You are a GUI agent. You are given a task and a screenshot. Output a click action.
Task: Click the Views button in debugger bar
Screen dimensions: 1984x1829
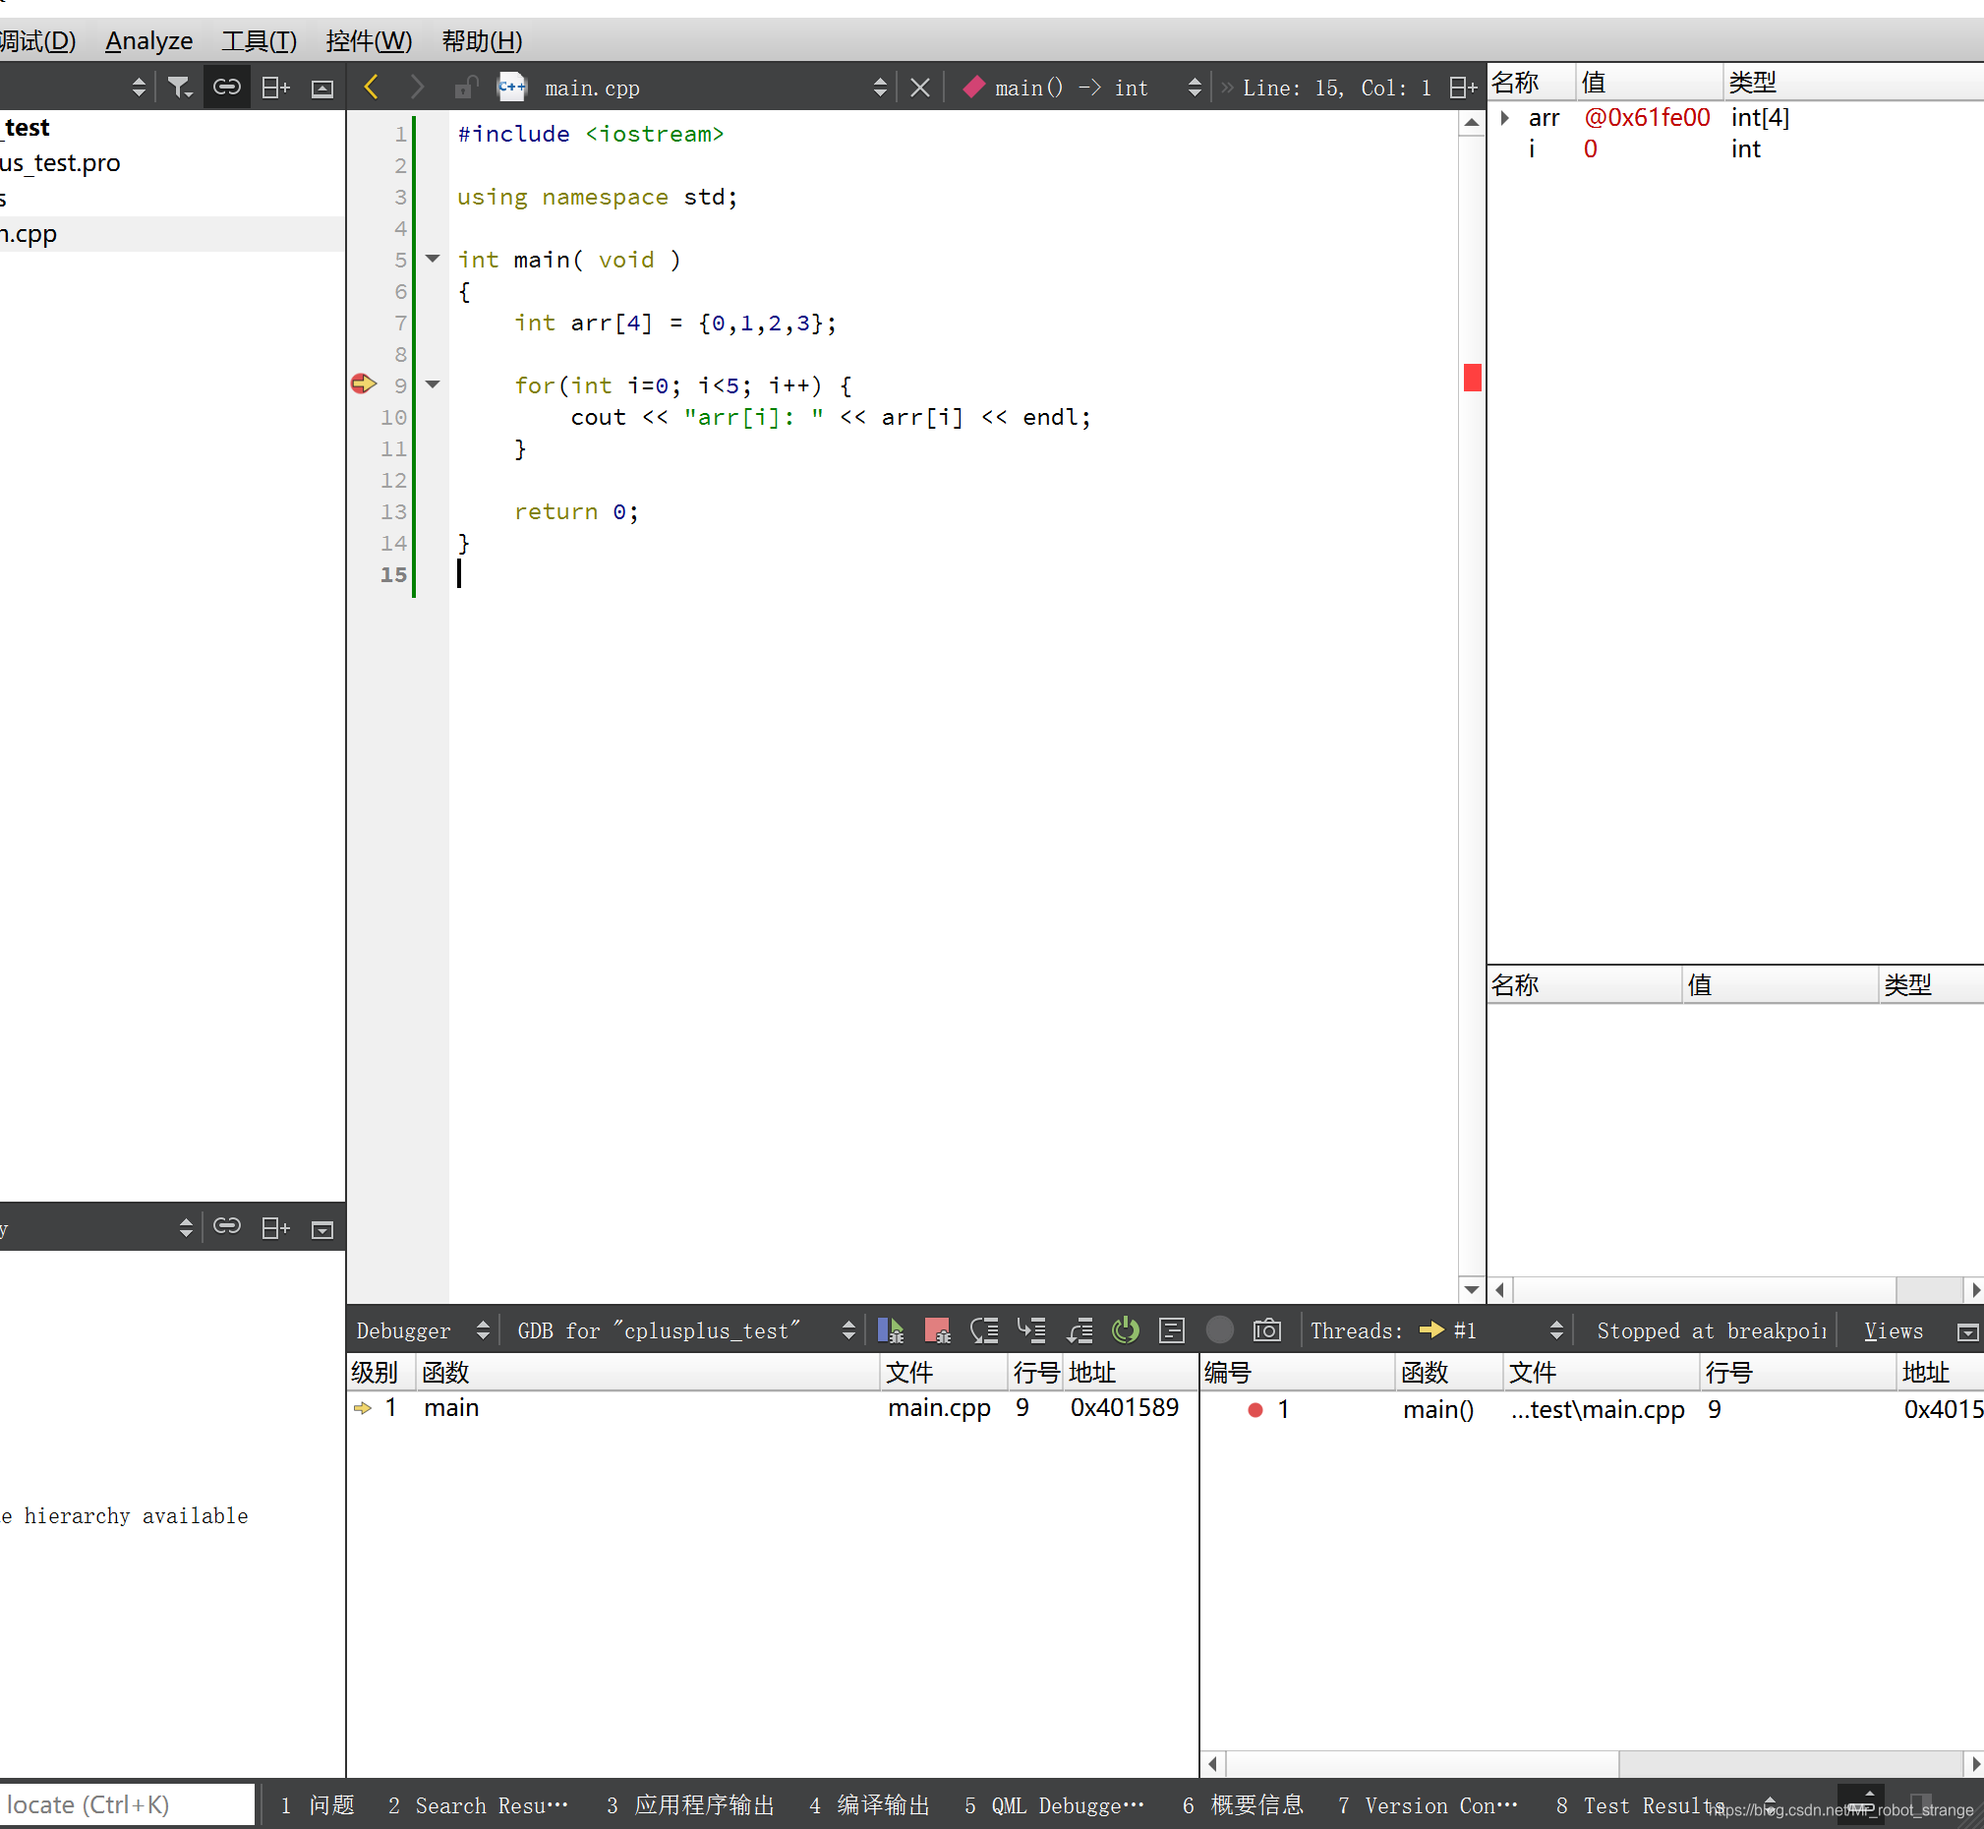point(1892,1331)
